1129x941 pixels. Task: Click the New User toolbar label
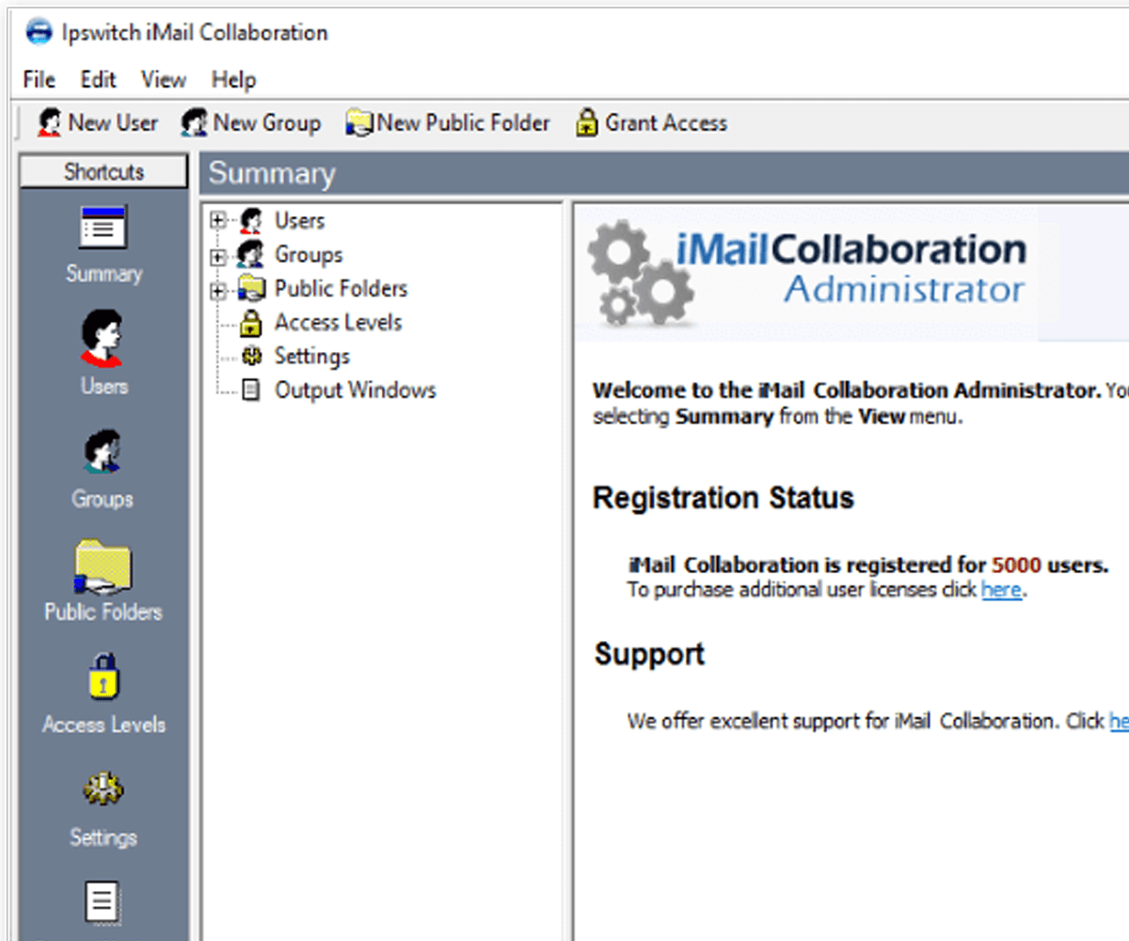click(113, 123)
